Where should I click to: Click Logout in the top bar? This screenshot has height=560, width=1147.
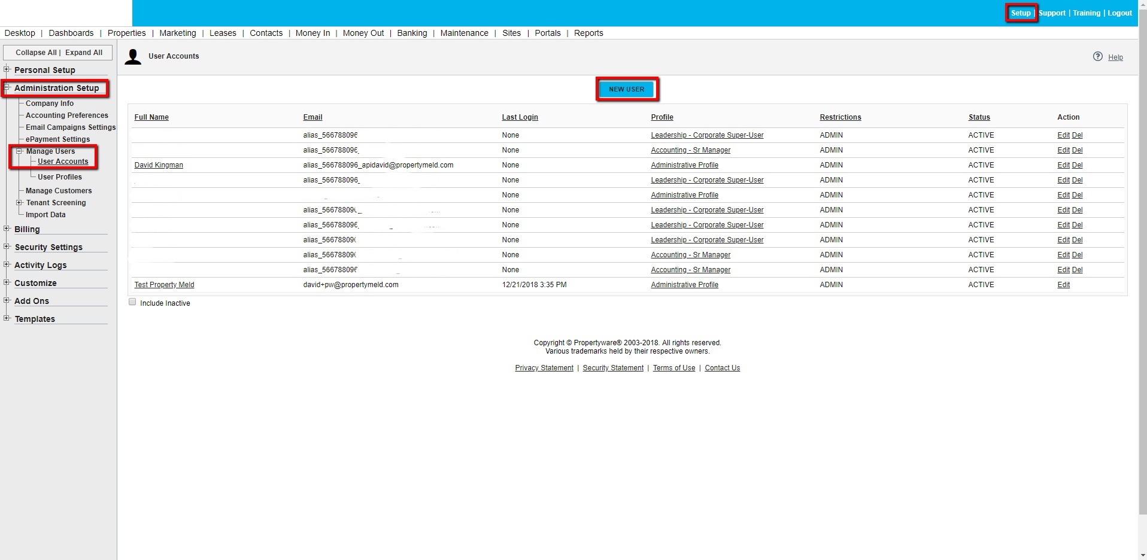[1119, 13]
